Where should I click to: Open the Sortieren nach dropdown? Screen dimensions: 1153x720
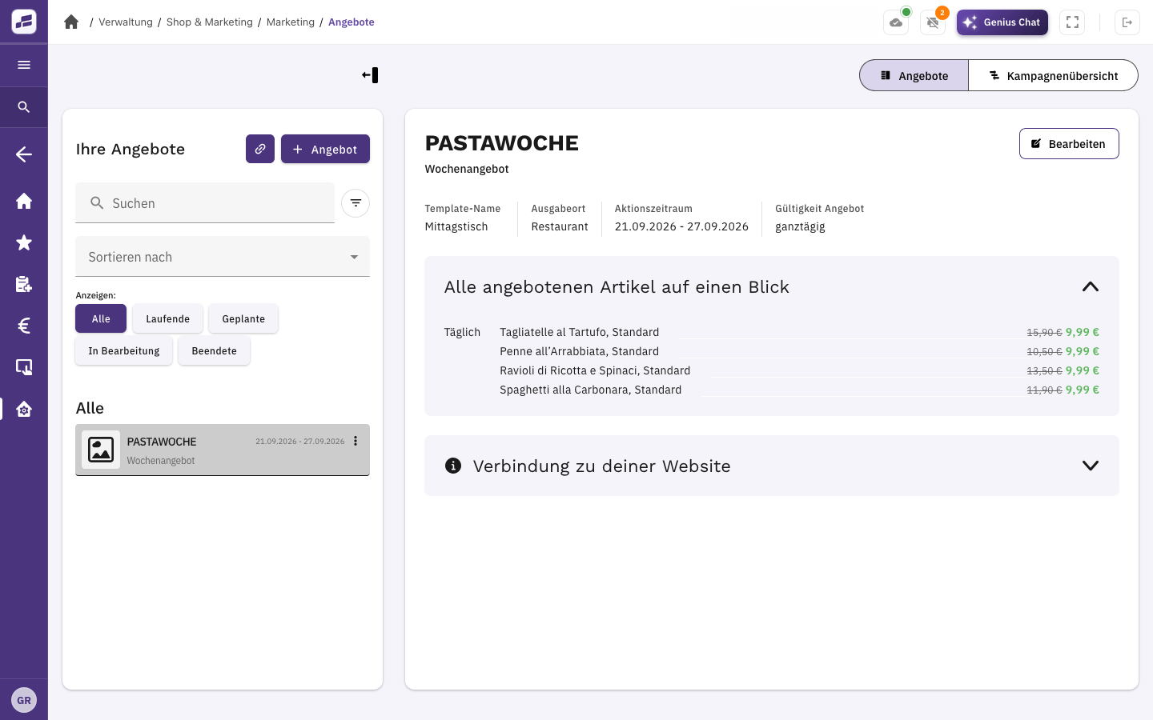[x=223, y=257]
